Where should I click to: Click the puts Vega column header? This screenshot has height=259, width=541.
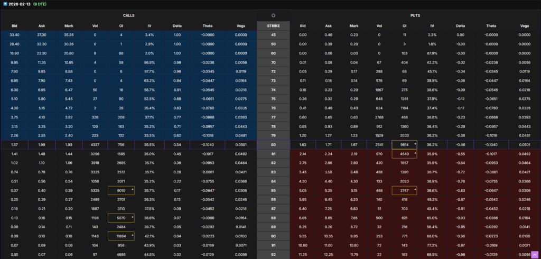524,25
